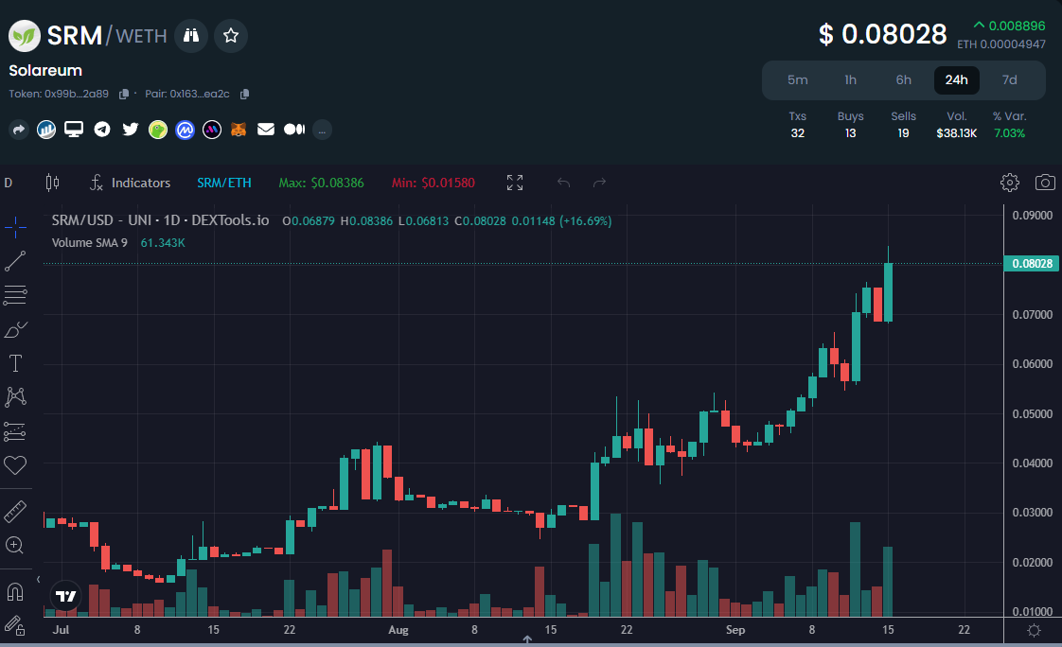Image resolution: width=1062 pixels, height=647 pixels.
Task: Click the SRM/ETH pair link
Action: pyautogui.click(x=224, y=182)
